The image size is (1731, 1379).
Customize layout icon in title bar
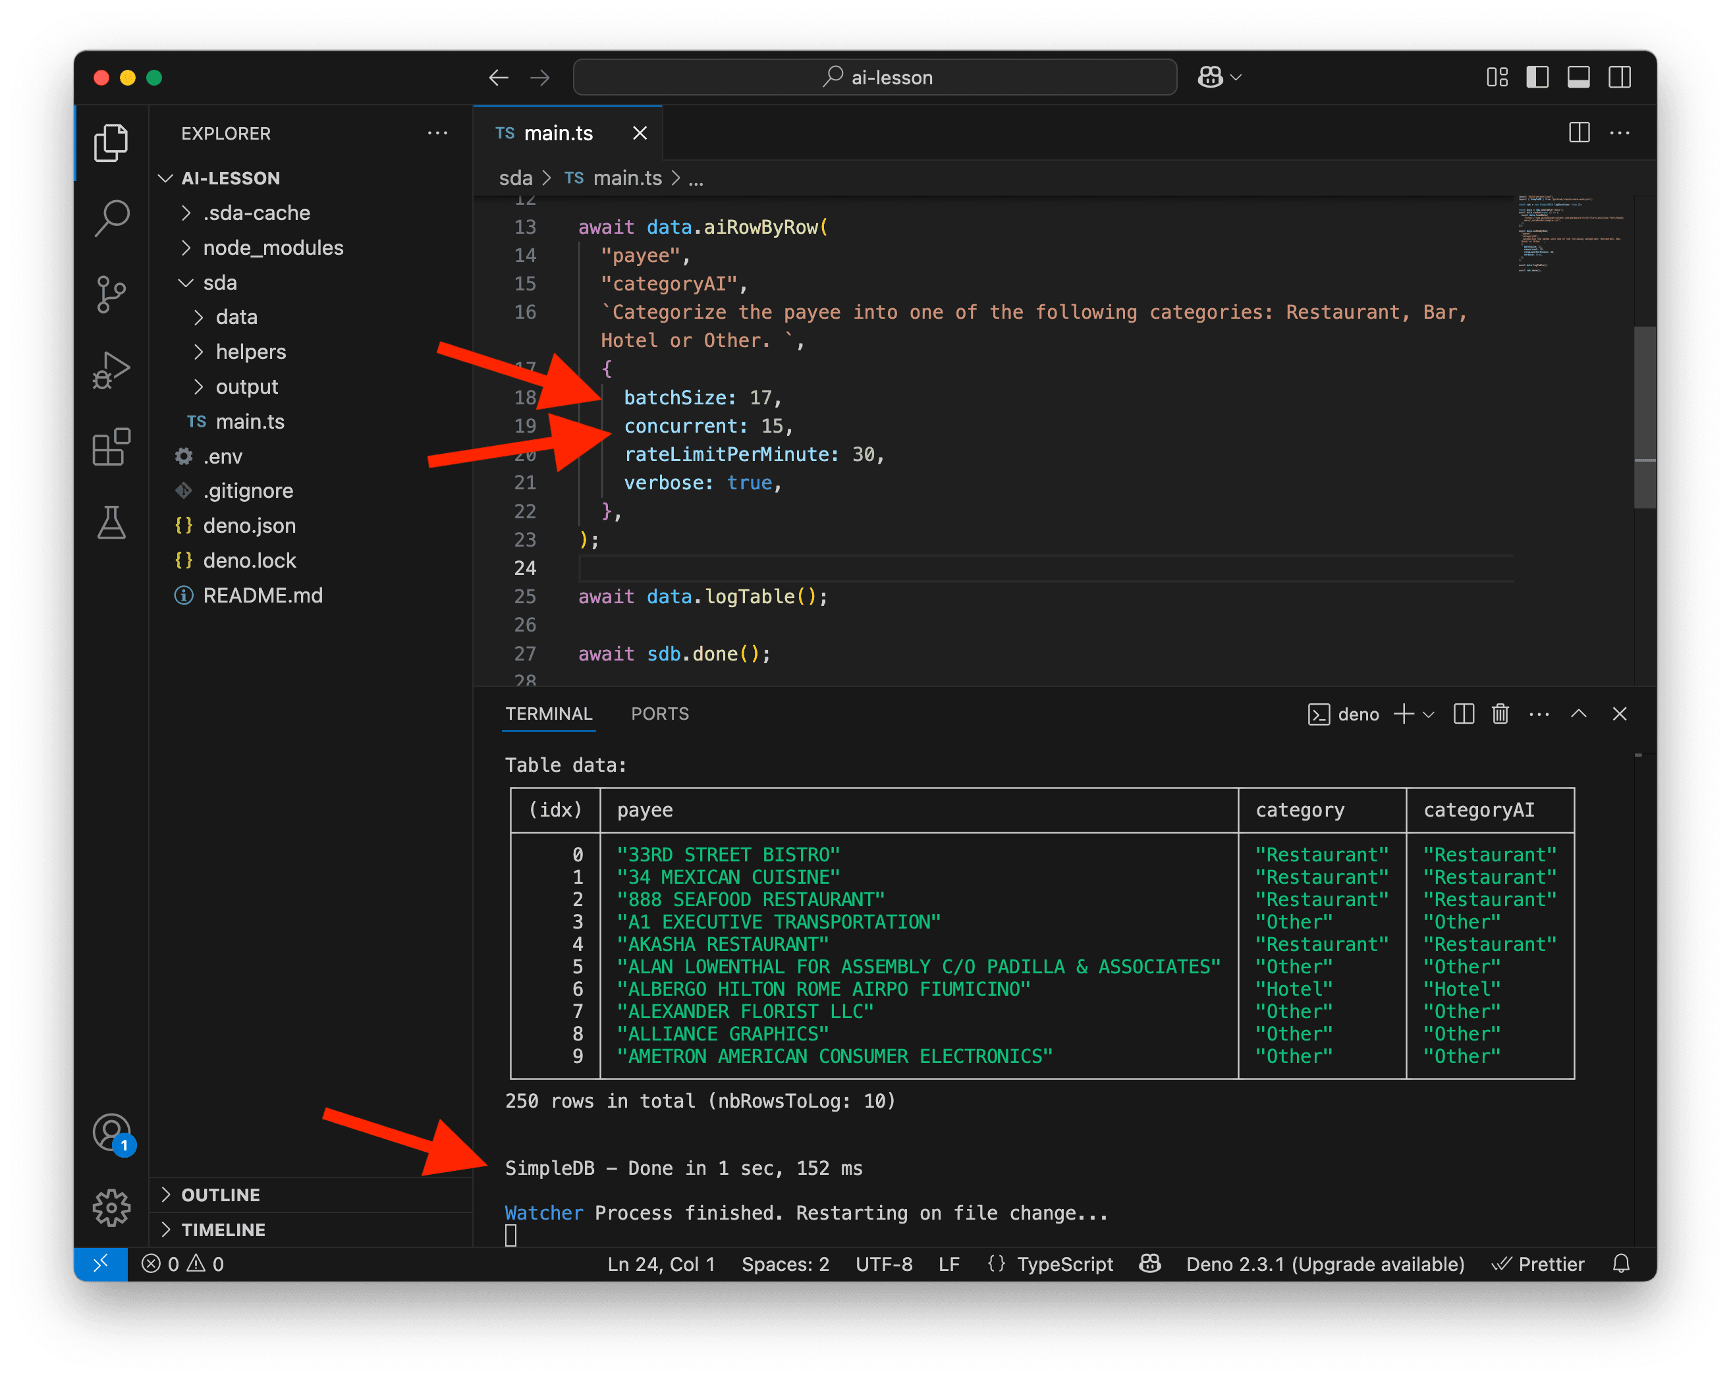1497,77
